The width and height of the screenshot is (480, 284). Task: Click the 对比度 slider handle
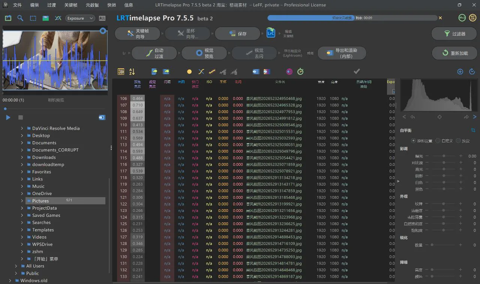[444, 163]
